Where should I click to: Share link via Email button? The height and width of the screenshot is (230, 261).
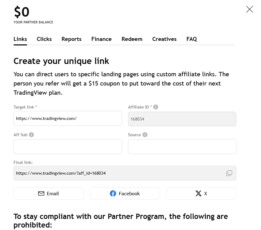[x=49, y=193]
